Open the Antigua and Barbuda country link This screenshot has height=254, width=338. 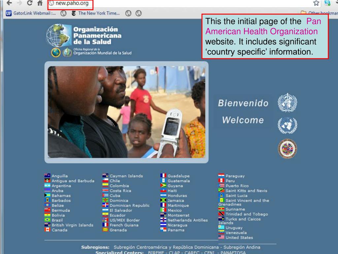click(73, 181)
